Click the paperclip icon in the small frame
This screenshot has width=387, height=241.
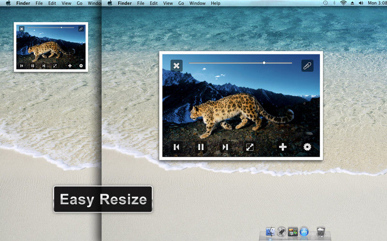pos(81,29)
